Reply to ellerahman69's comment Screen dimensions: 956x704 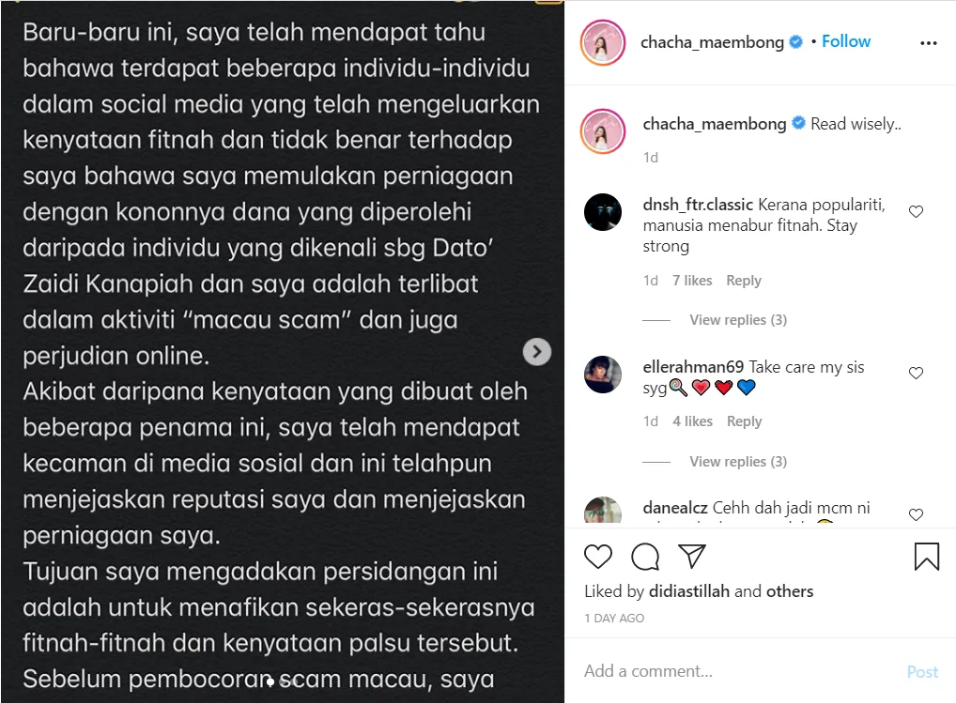point(744,421)
